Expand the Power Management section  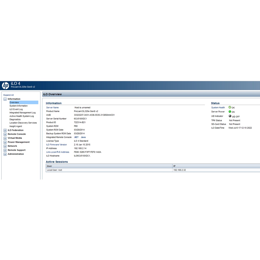coord(5,142)
